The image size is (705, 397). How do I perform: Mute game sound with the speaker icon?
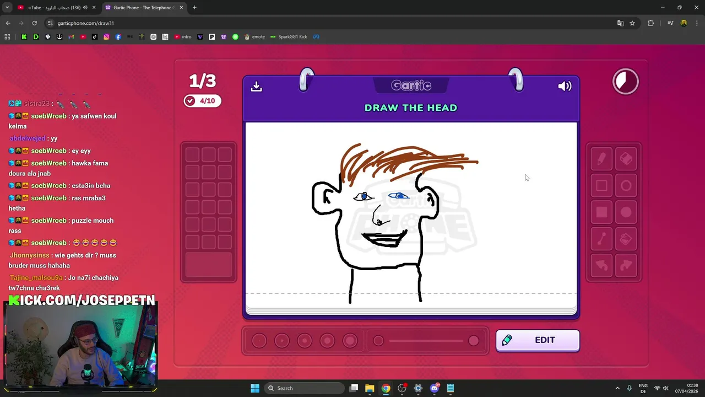click(565, 86)
